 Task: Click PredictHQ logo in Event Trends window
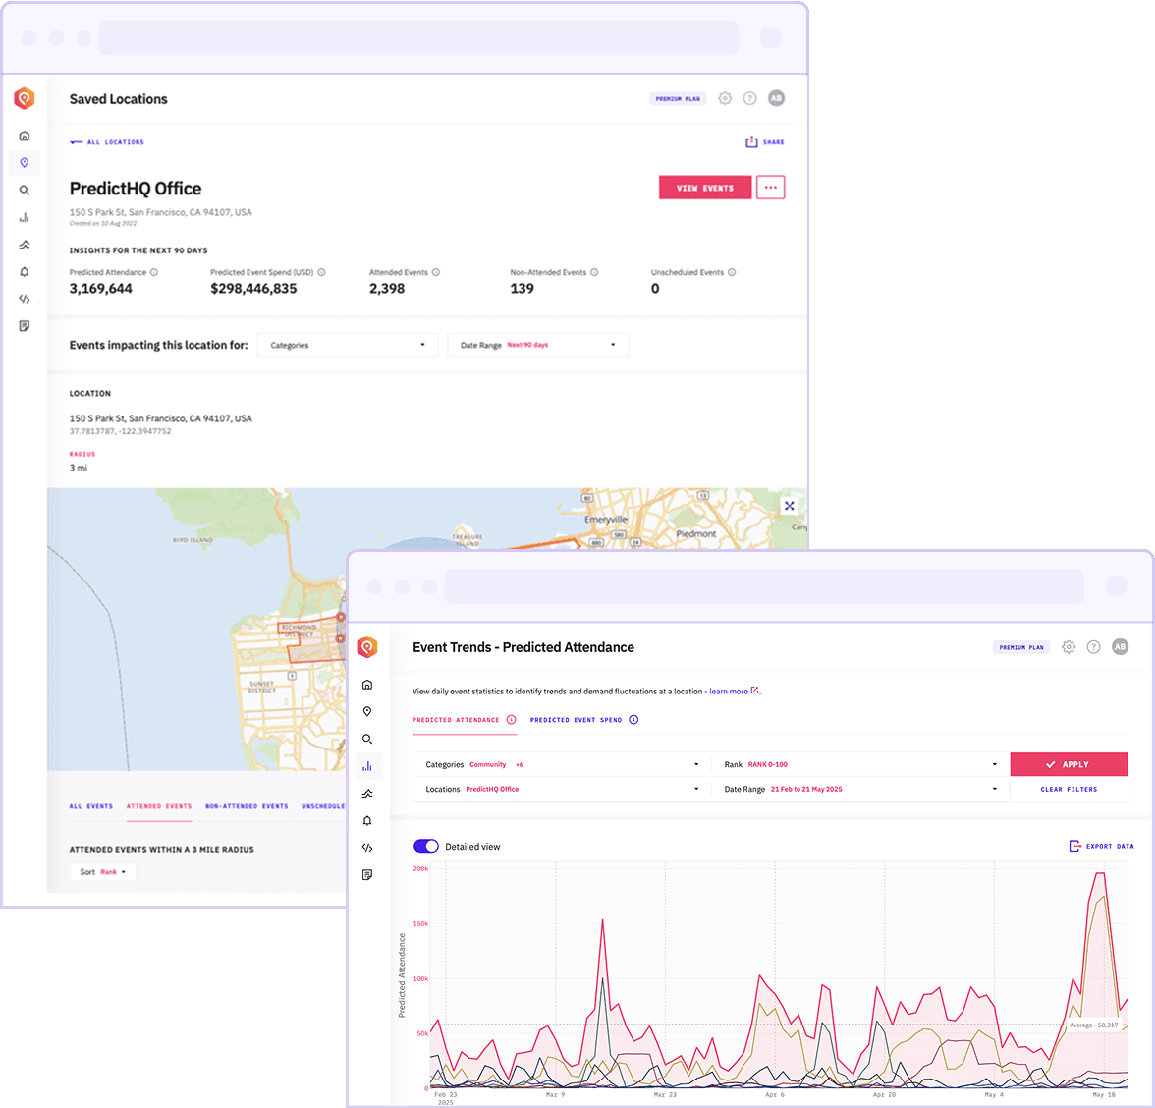click(x=367, y=646)
